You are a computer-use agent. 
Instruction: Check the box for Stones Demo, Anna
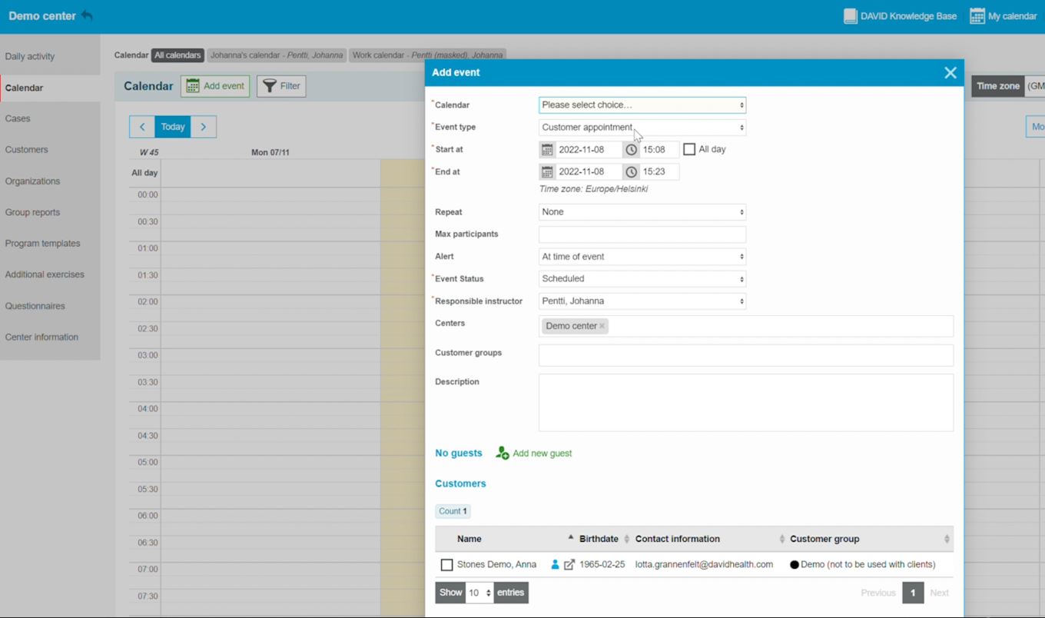coord(446,564)
